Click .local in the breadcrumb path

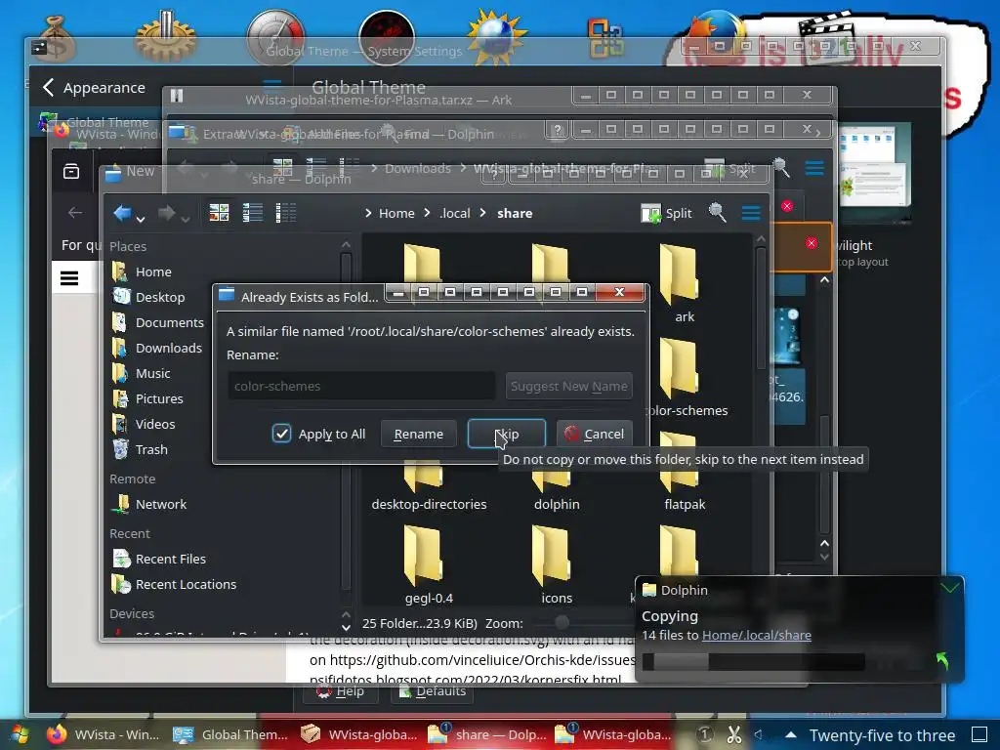click(455, 213)
